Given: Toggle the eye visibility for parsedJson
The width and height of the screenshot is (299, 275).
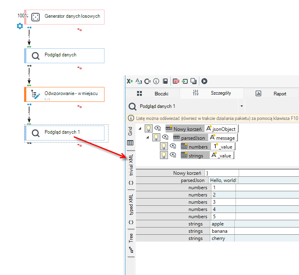Looking at the screenshot, I should [165, 137].
